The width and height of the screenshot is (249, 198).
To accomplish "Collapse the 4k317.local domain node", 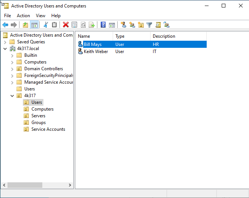I will pos(5,49).
